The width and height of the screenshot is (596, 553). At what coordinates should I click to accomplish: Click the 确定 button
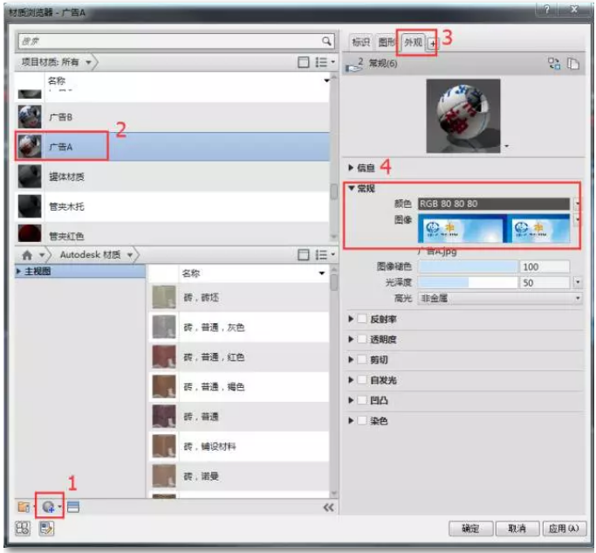coord(470,529)
